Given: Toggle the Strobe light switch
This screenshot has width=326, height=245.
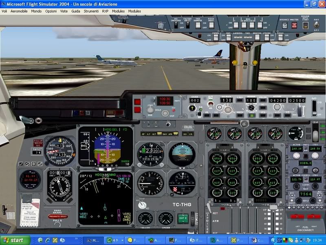Looking at the screenshot, I should coord(267,38).
